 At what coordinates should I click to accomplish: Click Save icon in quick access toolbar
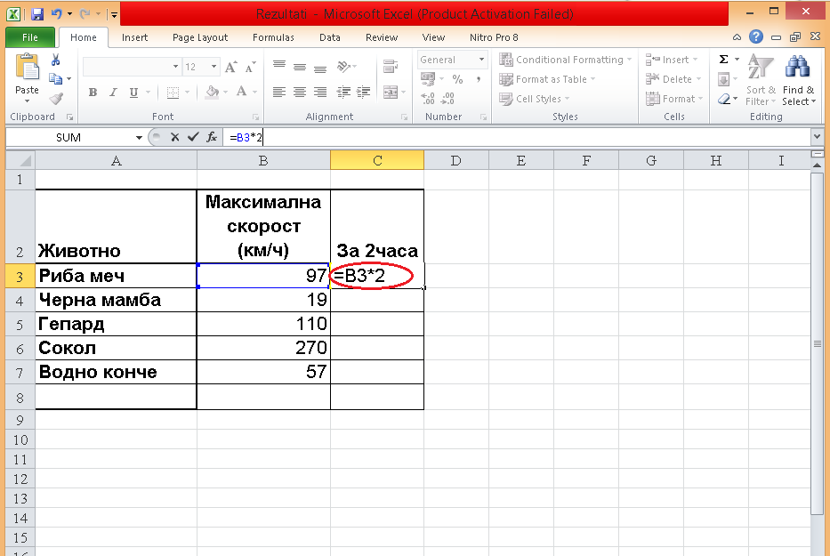(37, 15)
